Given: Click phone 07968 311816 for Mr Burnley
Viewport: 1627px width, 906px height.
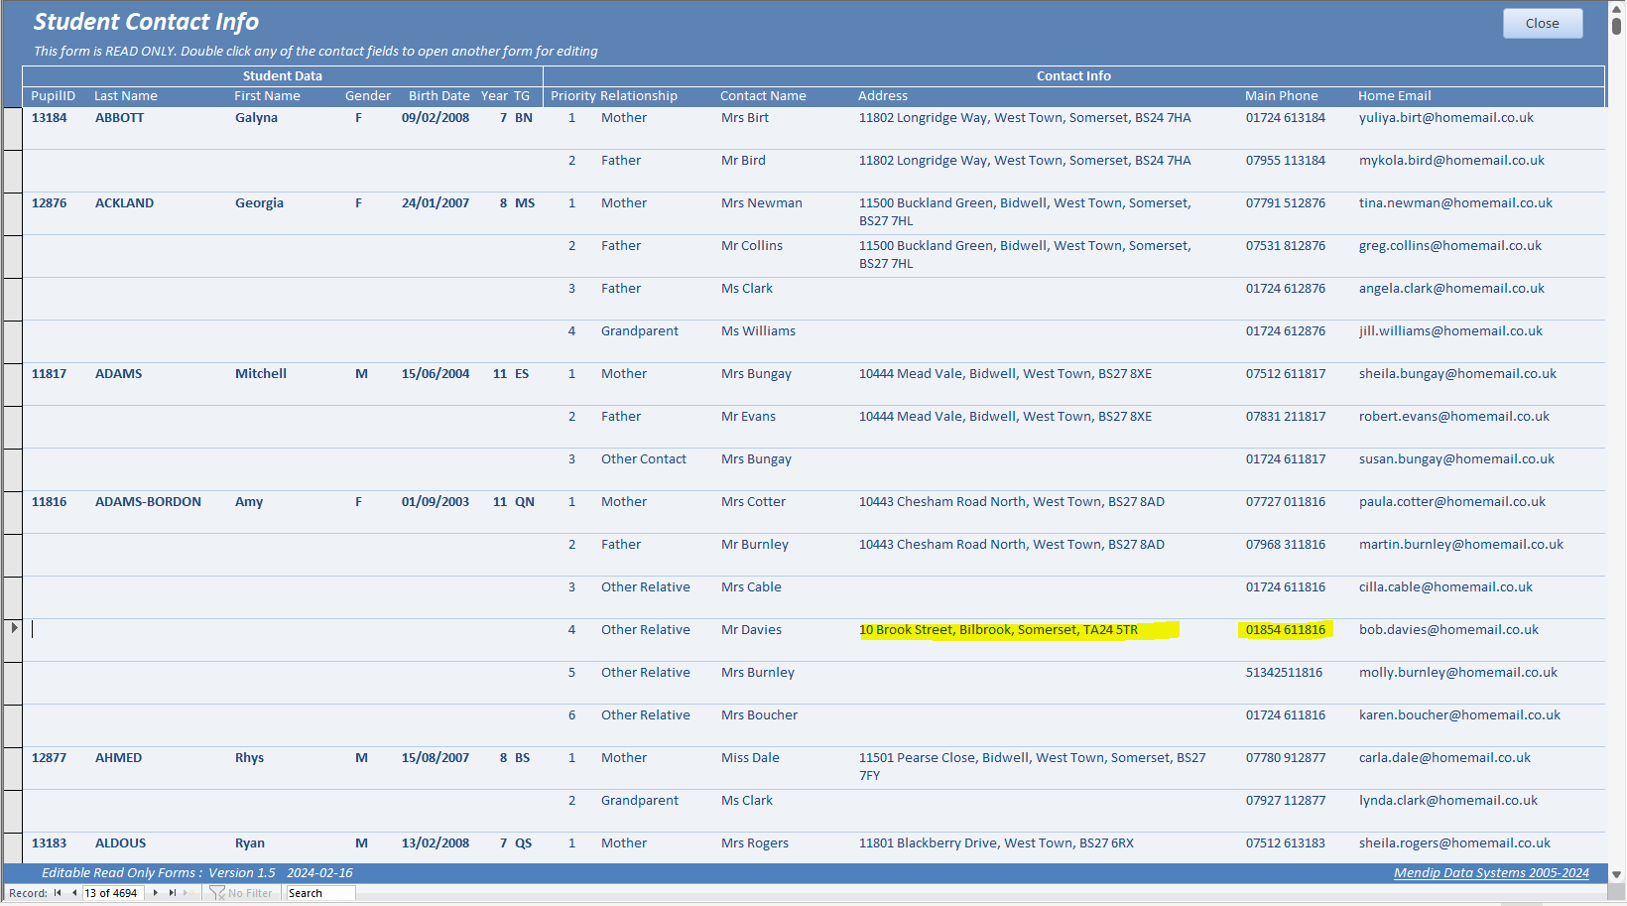Looking at the screenshot, I should click(x=1286, y=545).
